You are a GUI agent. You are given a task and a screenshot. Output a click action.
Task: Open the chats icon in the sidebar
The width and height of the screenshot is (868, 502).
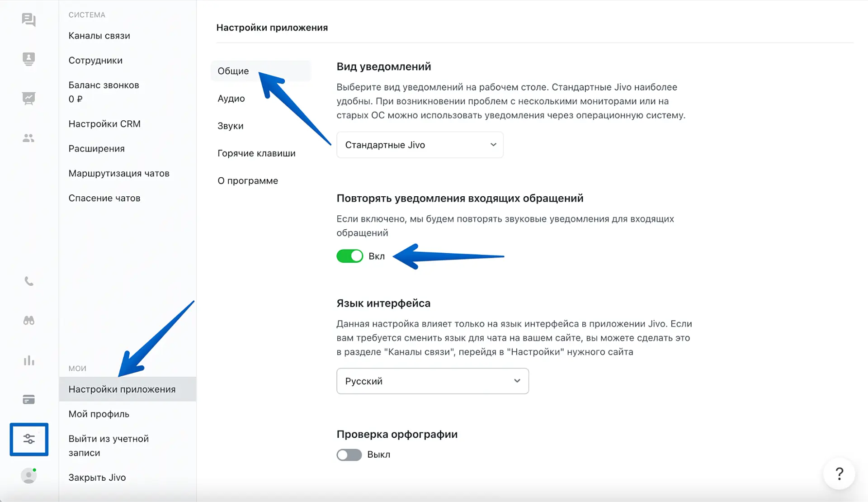28,20
